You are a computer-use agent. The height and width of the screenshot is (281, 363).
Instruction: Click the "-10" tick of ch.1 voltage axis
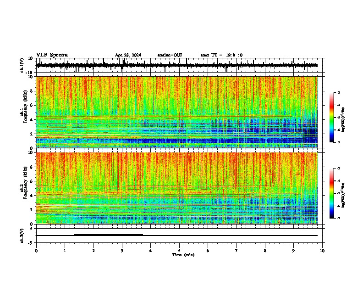pos(30,73)
